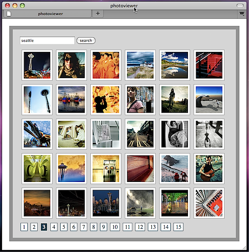Go to page 1
249x252 pixels.
point(24,227)
